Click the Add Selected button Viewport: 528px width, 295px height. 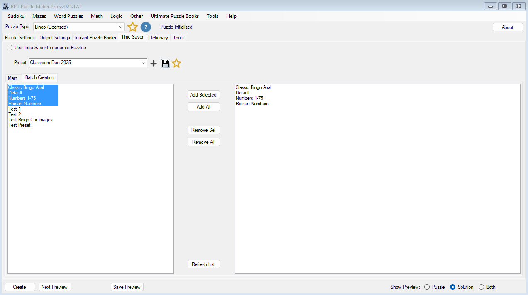(203, 95)
